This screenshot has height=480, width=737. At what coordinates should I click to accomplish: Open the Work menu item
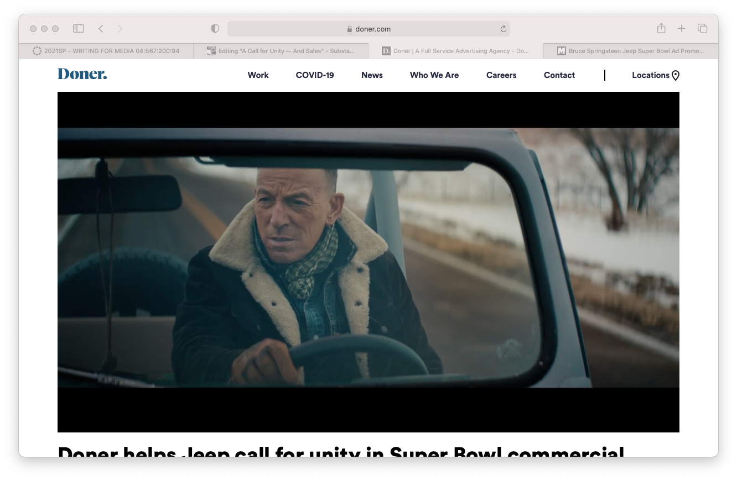pyautogui.click(x=258, y=75)
